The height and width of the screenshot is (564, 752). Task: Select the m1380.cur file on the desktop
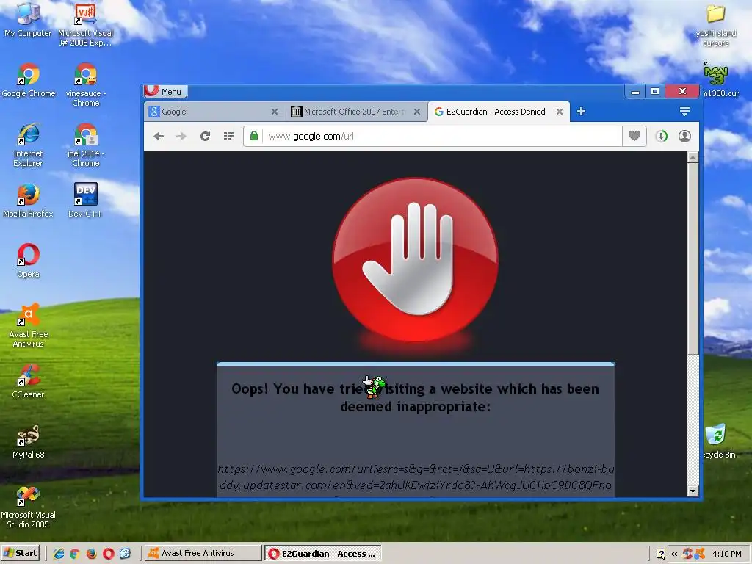coord(720,80)
